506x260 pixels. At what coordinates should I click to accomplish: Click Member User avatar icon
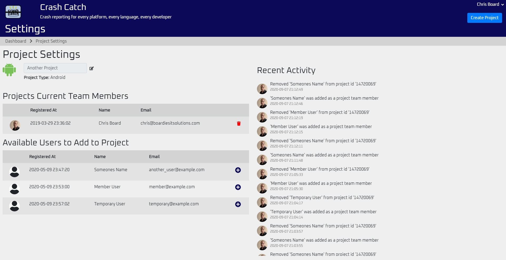pos(14,189)
